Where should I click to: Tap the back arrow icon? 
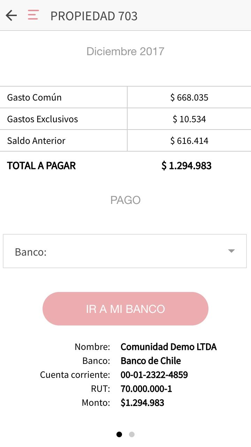point(12,16)
